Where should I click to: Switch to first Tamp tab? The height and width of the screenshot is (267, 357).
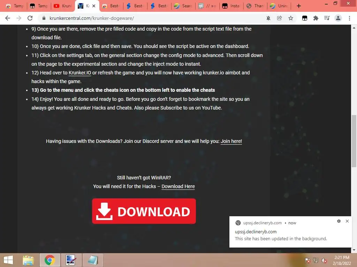pos(15,6)
